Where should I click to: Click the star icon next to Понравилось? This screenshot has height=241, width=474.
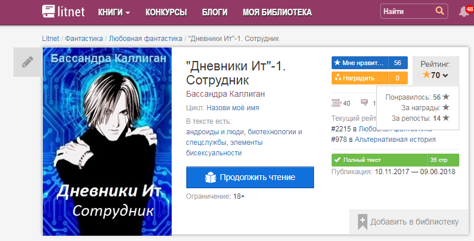446,97
